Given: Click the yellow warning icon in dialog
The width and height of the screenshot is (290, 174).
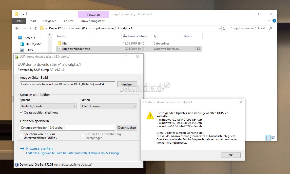Looking at the screenshot, I should (150, 116).
